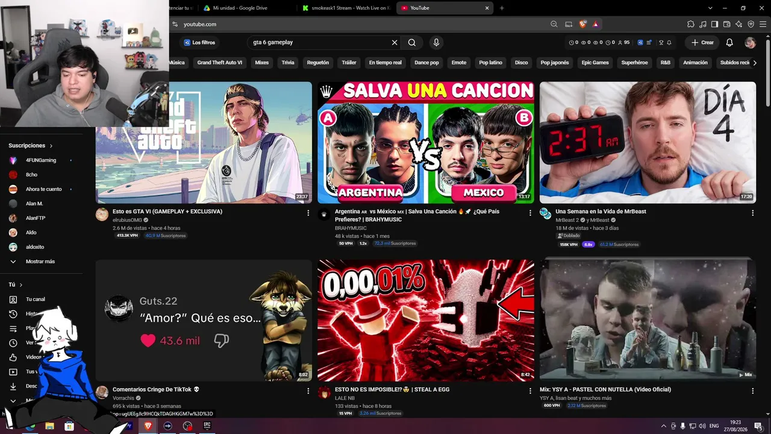Open options for Comentarios Cringe De TikTok
The image size is (771, 434).
click(x=308, y=391)
